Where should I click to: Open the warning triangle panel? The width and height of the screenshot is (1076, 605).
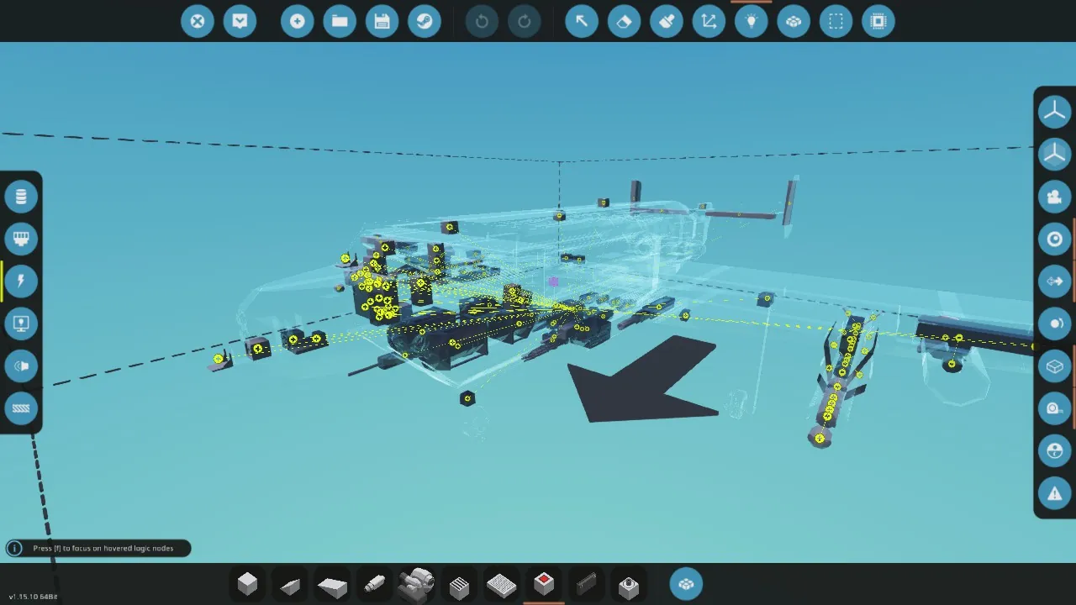[x=1054, y=492]
